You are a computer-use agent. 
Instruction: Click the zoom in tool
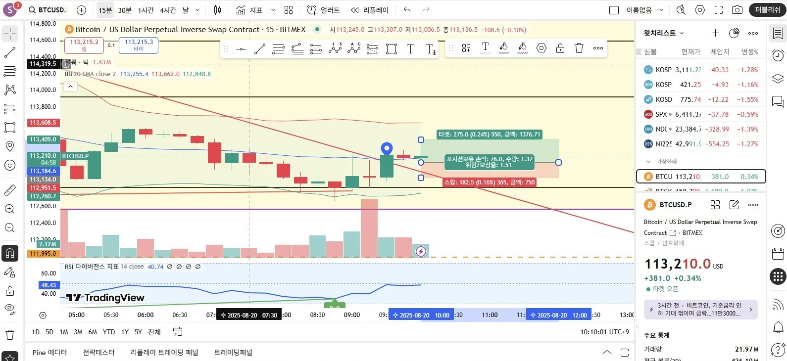pyautogui.click(x=10, y=209)
